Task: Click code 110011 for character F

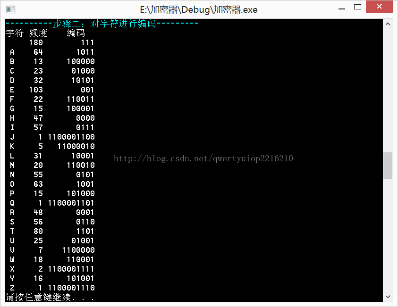Action: (x=80, y=100)
